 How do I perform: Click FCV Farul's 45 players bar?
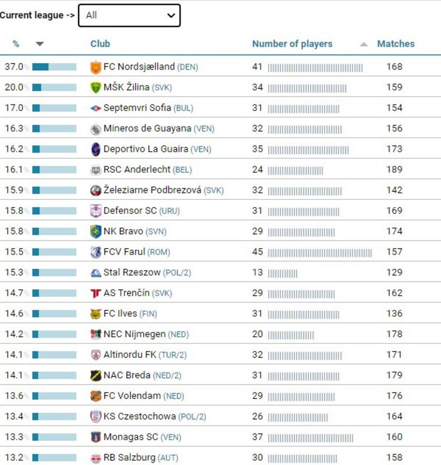[320, 253]
